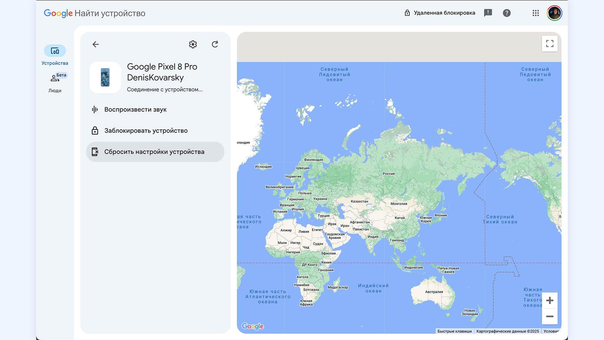The width and height of the screenshot is (604, 340).
Task: Select Заблокировать устройство
Action: [155, 131]
